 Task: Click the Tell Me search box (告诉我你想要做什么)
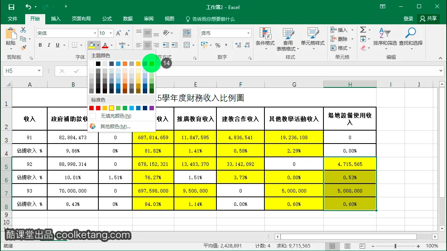tap(210, 19)
